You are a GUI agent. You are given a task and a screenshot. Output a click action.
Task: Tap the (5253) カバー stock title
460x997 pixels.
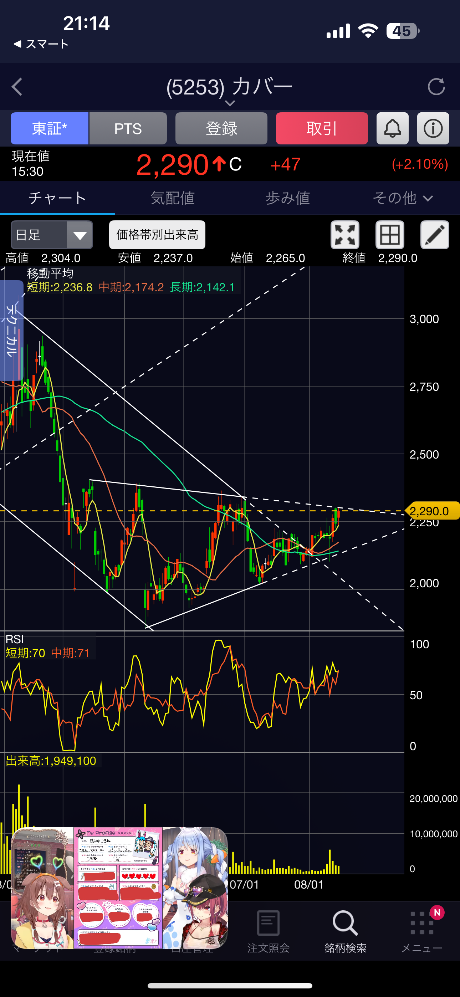(230, 87)
